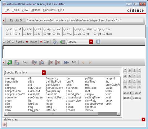
Task: Choose the riseTime function
Action: tap(90, 82)
